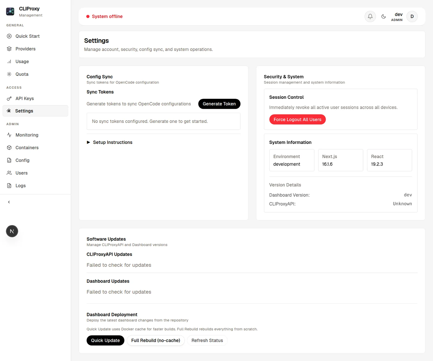The image size is (433, 361).
Task: Click the Config file icon
Action: pos(9,160)
